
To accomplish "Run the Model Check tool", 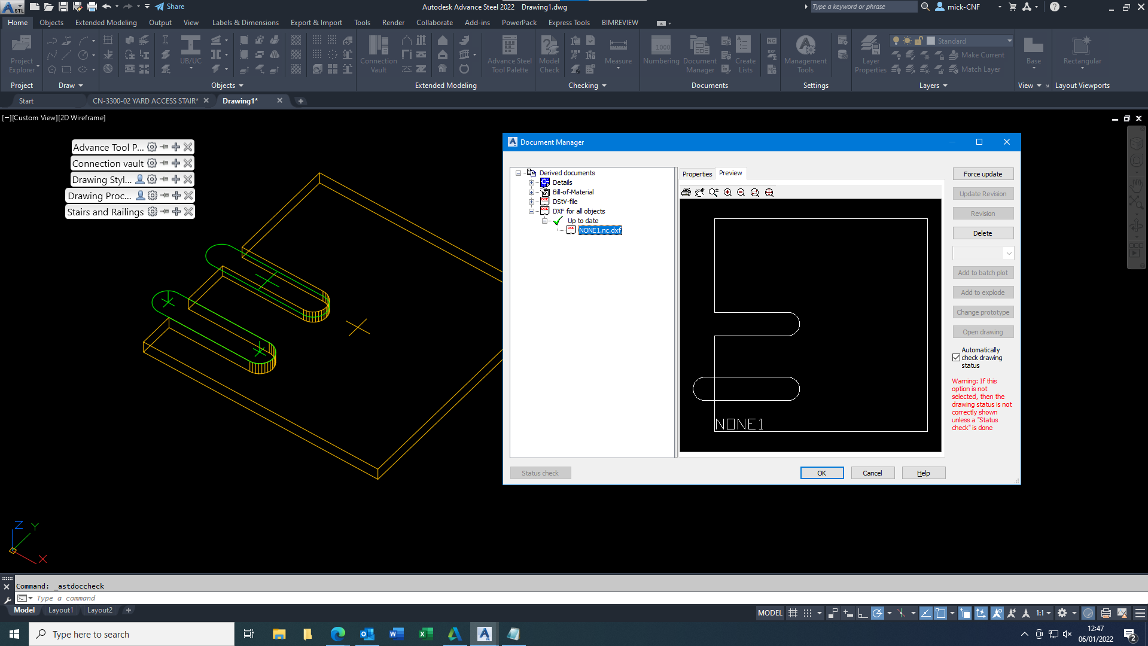I will click(549, 53).
